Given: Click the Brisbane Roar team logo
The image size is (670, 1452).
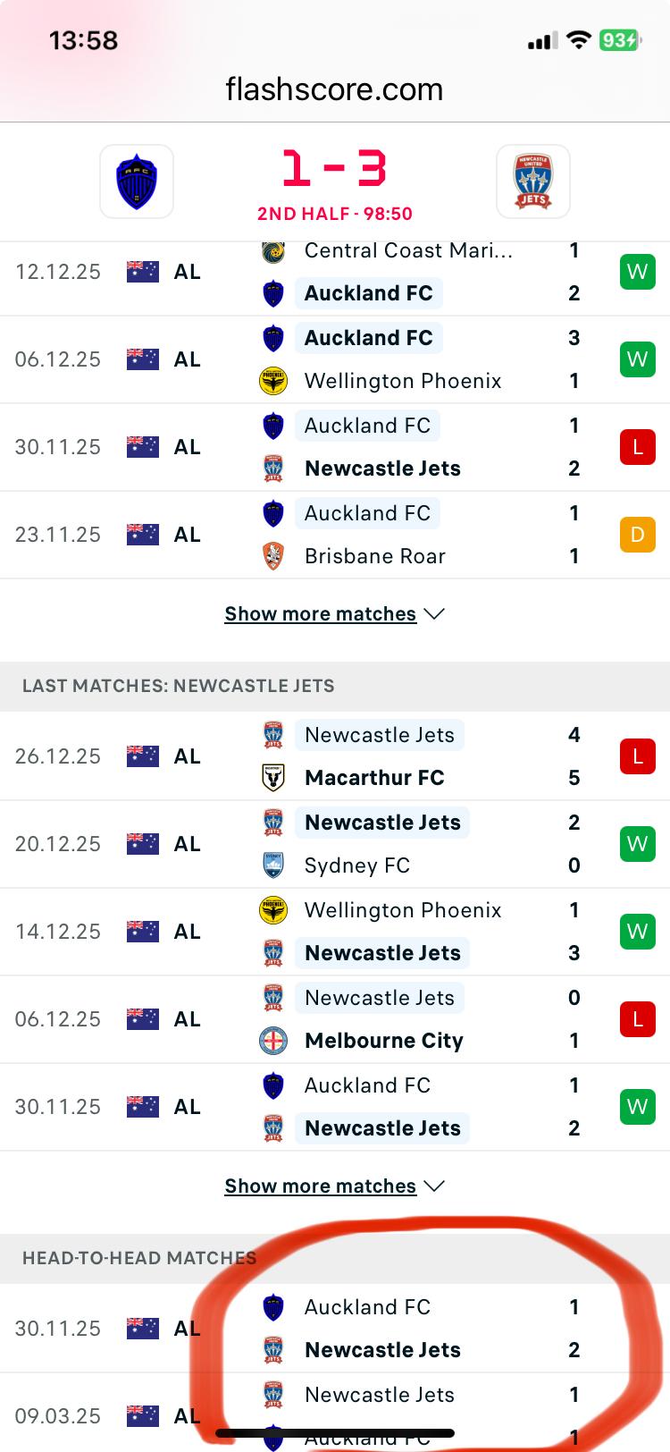Looking at the screenshot, I should click(x=273, y=556).
